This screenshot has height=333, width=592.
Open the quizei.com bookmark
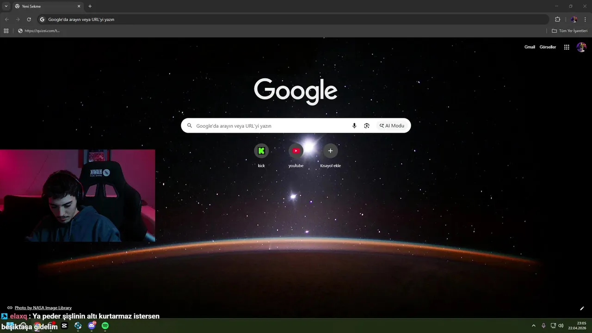click(x=39, y=31)
